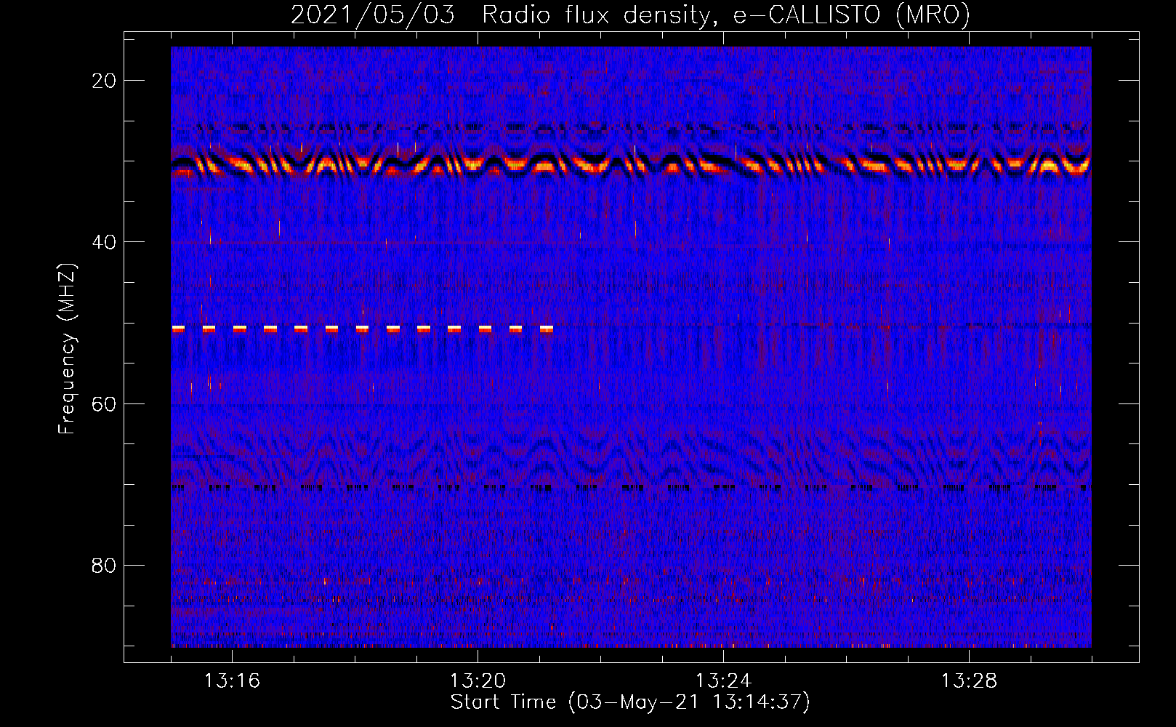Click the dotted black line near 70 MHz
This screenshot has height=727, width=1176.
631,488
